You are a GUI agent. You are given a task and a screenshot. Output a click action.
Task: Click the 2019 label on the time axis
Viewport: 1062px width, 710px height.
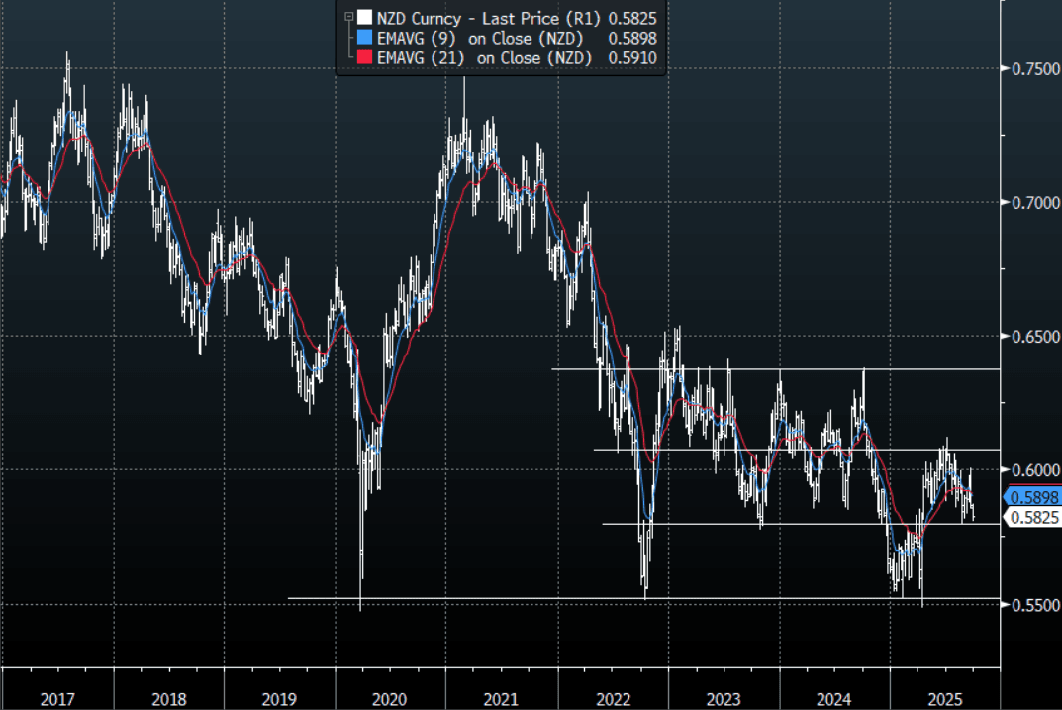click(x=279, y=699)
